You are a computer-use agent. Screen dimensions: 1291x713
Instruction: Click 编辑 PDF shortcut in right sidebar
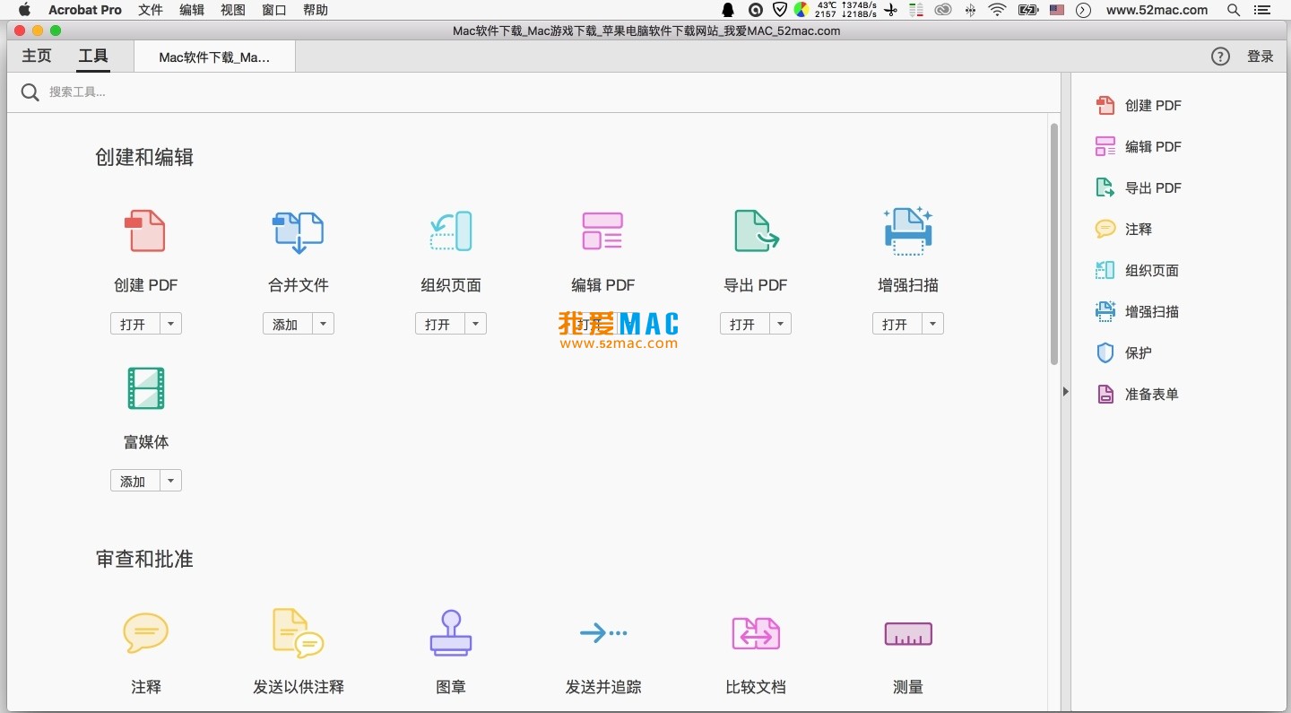tap(1139, 147)
